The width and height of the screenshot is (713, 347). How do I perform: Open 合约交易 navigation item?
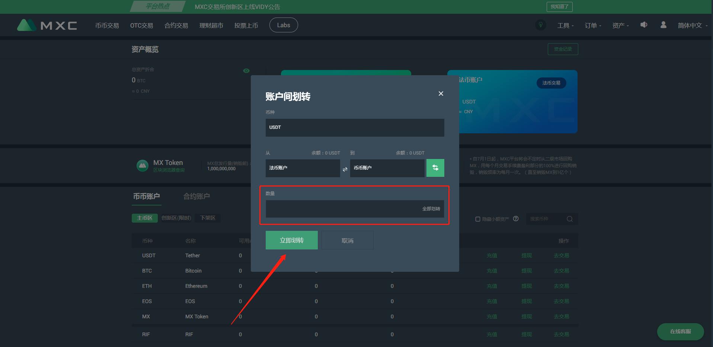pos(176,25)
